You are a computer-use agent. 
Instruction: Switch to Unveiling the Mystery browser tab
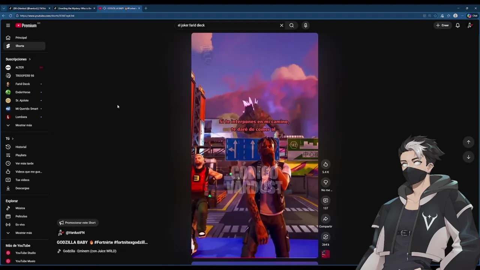click(x=75, y=8)
